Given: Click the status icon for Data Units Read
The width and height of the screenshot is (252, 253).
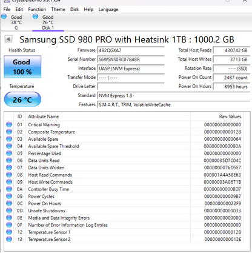Looking at the screenshot, I should [x=9, y=160].
